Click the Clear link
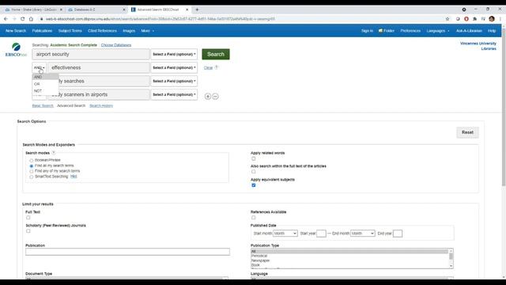 coord(208,68)
